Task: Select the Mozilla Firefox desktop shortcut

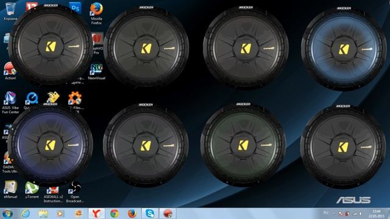Action: tap(96, 13)
